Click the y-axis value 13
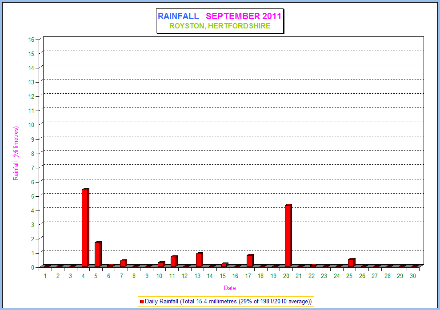Image resolution: width=440 pixels, height=310 pixels. pos(31,82)
